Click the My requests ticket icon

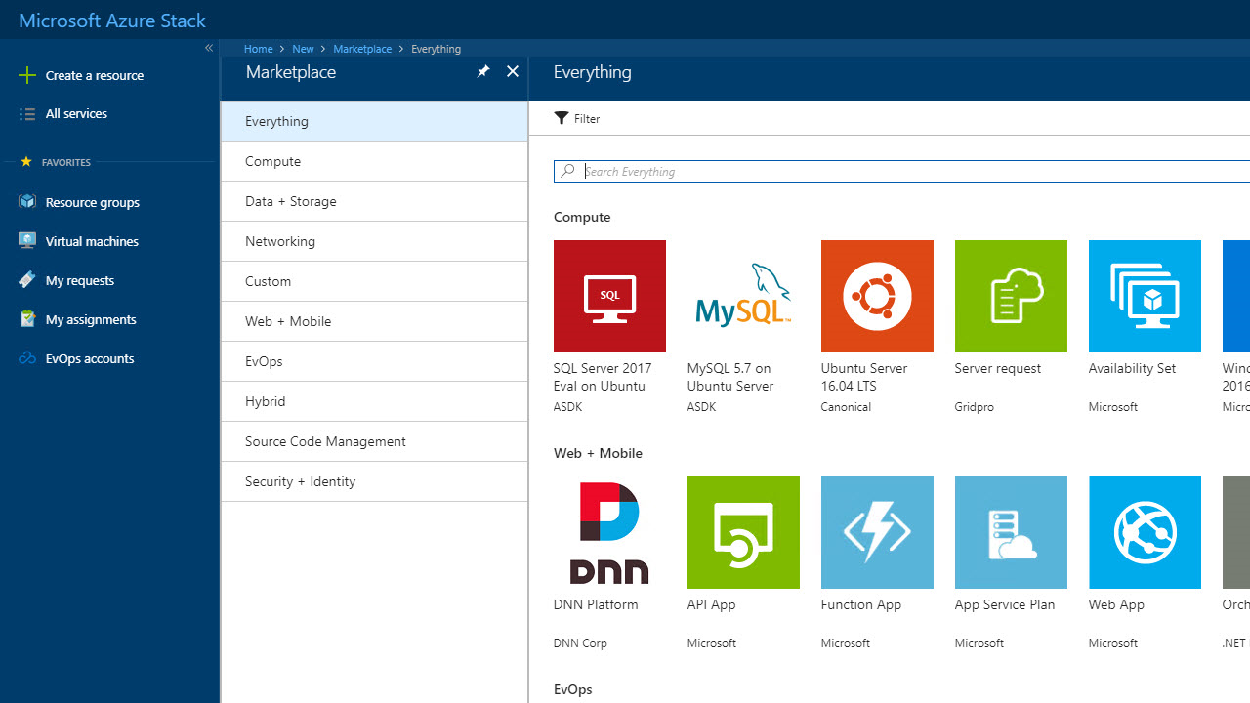click(x=27, y=280)
